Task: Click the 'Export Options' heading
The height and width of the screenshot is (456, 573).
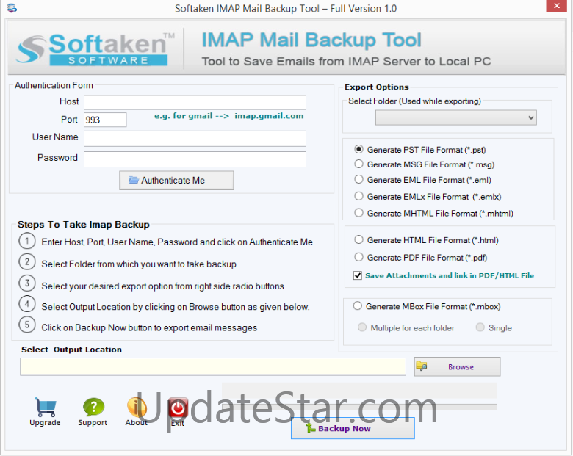Action: [376, 87]
